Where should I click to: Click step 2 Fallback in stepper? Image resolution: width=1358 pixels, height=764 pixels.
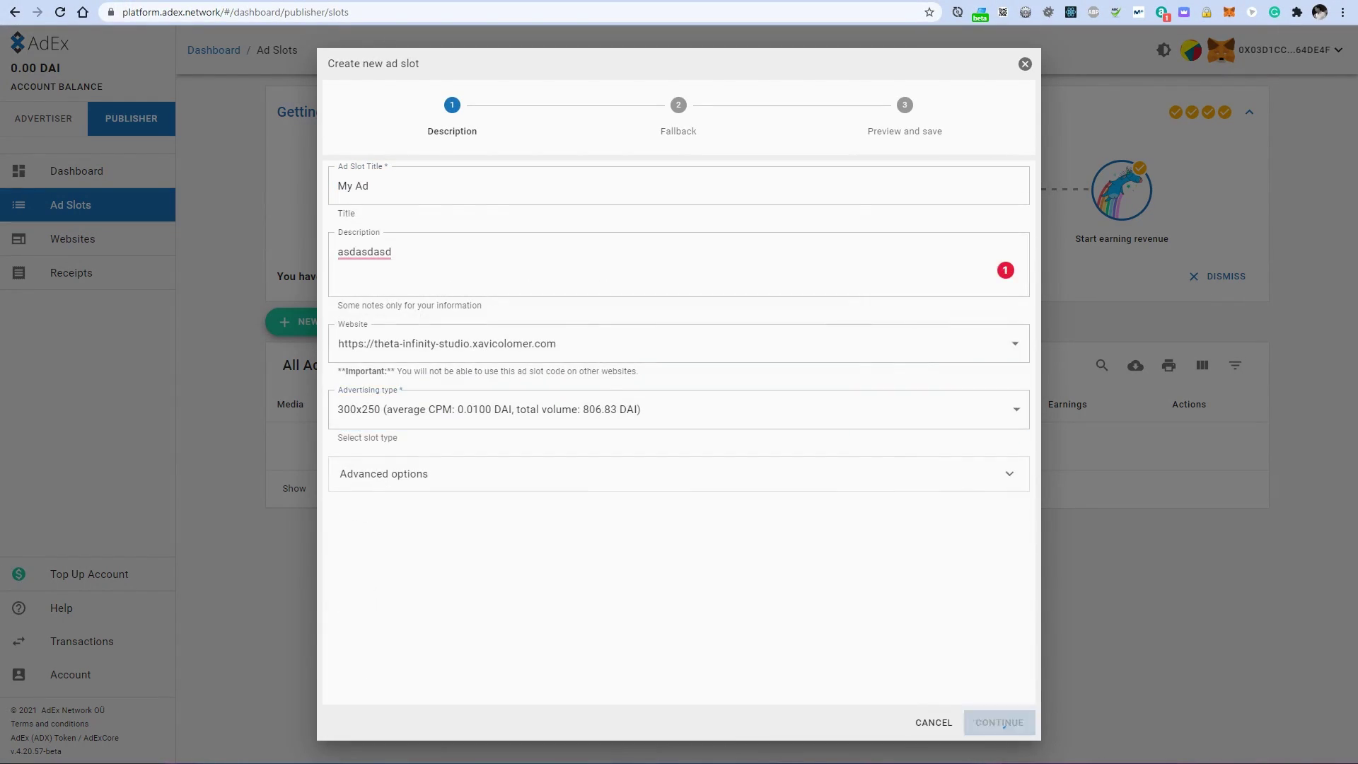678,106
